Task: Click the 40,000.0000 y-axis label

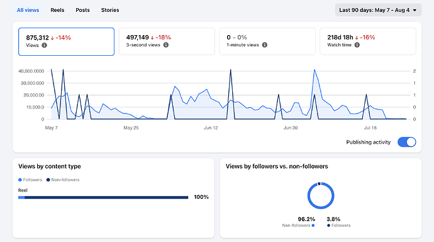Action: [x=31, y=71]
